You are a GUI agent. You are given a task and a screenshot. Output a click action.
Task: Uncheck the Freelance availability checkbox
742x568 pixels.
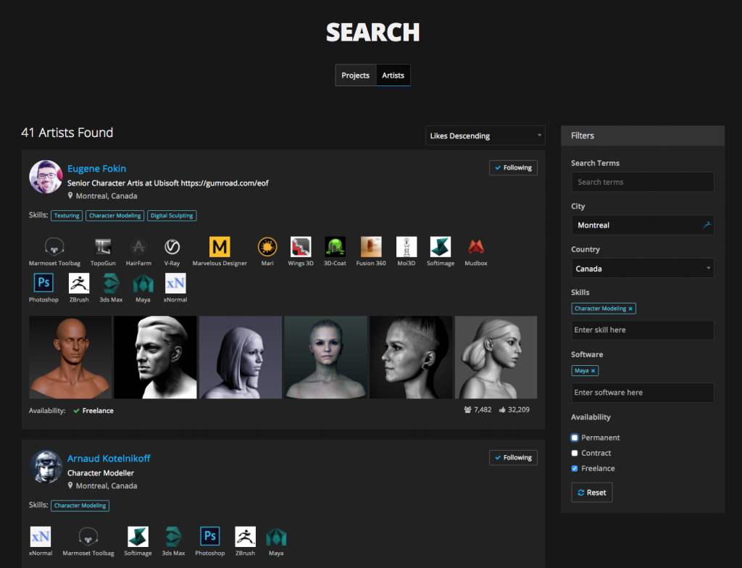click(575, 468)
